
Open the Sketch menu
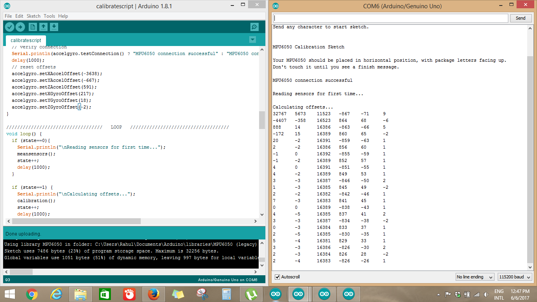[x=33, y=16]
